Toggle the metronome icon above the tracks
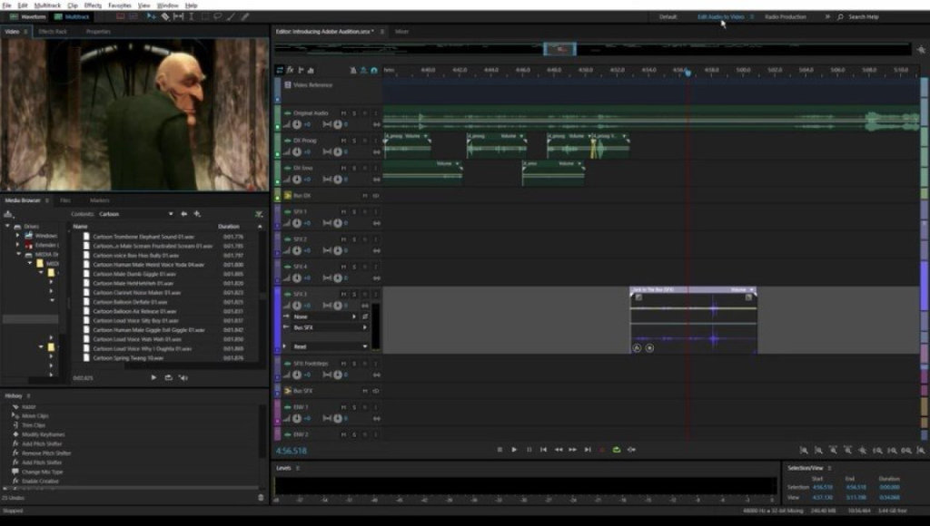930x526 pixels. pos(353,70)
